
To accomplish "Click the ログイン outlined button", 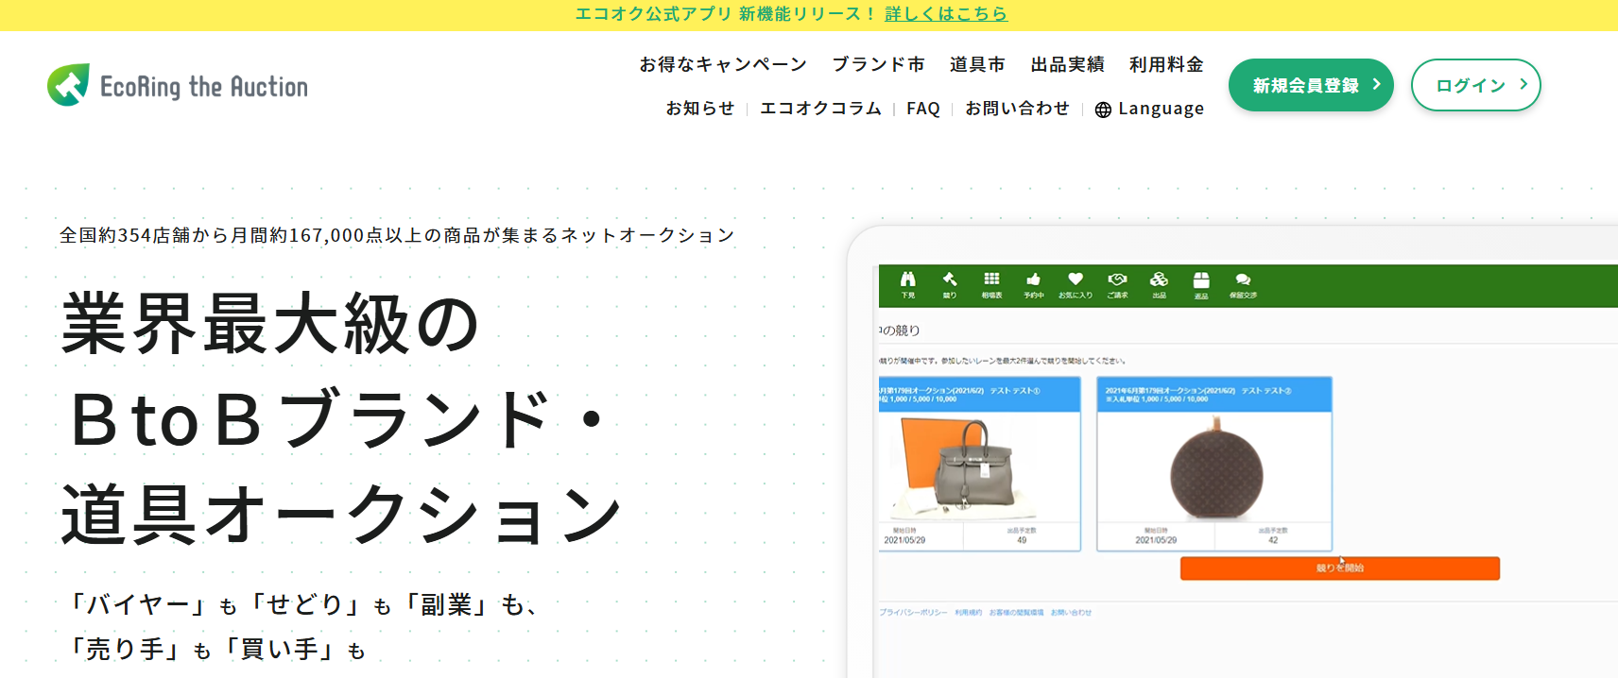I will coord(1475,85).
